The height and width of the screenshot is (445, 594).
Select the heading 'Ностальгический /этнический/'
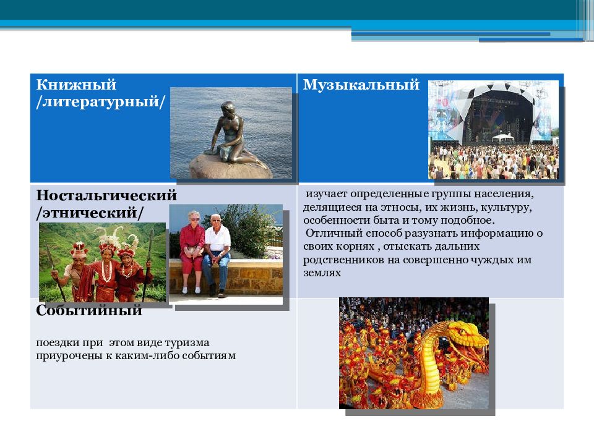pyautogui.click(x=106, y=205)
